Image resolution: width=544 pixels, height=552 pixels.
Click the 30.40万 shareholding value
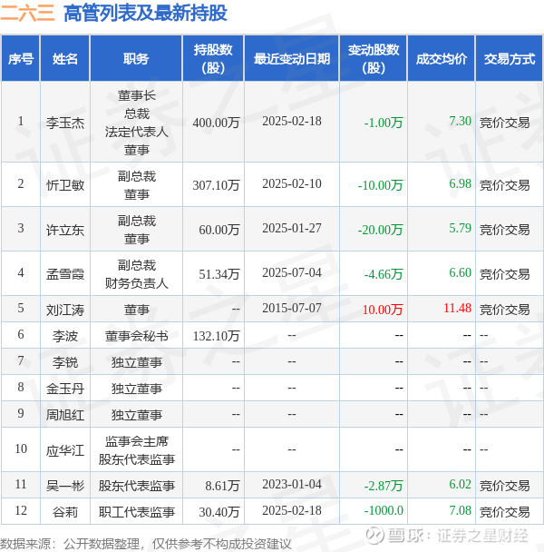219,512
